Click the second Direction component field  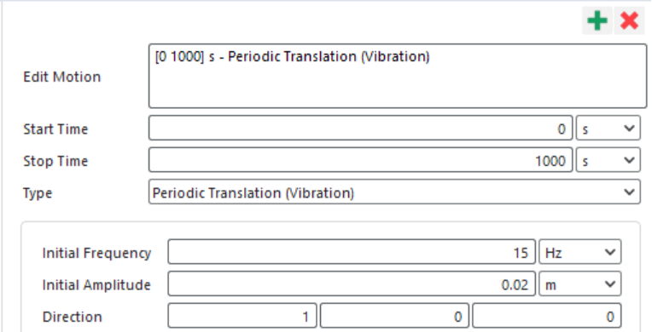click(x=394, y=316)
